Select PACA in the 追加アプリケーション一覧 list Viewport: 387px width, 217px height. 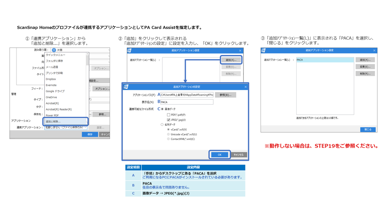pyautogui.click(x=325, y=60)
